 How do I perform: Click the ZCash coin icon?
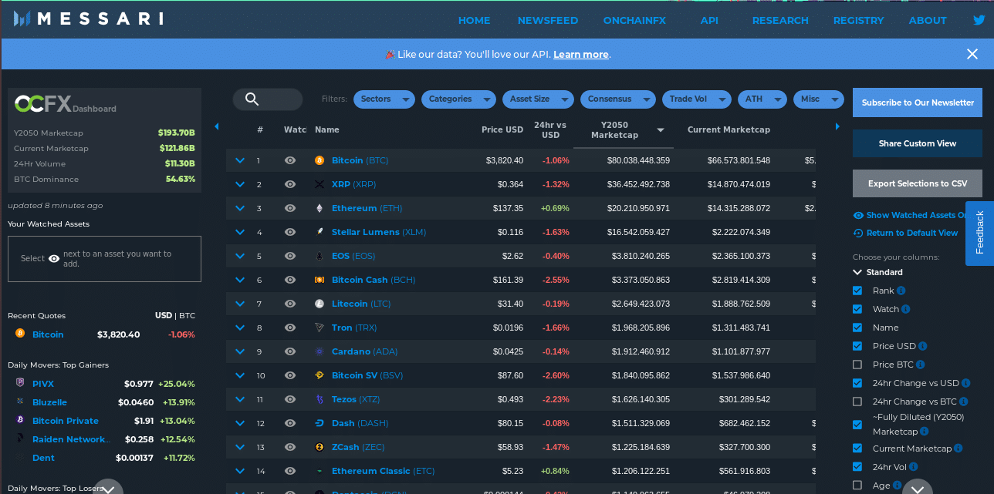point(319,447)
